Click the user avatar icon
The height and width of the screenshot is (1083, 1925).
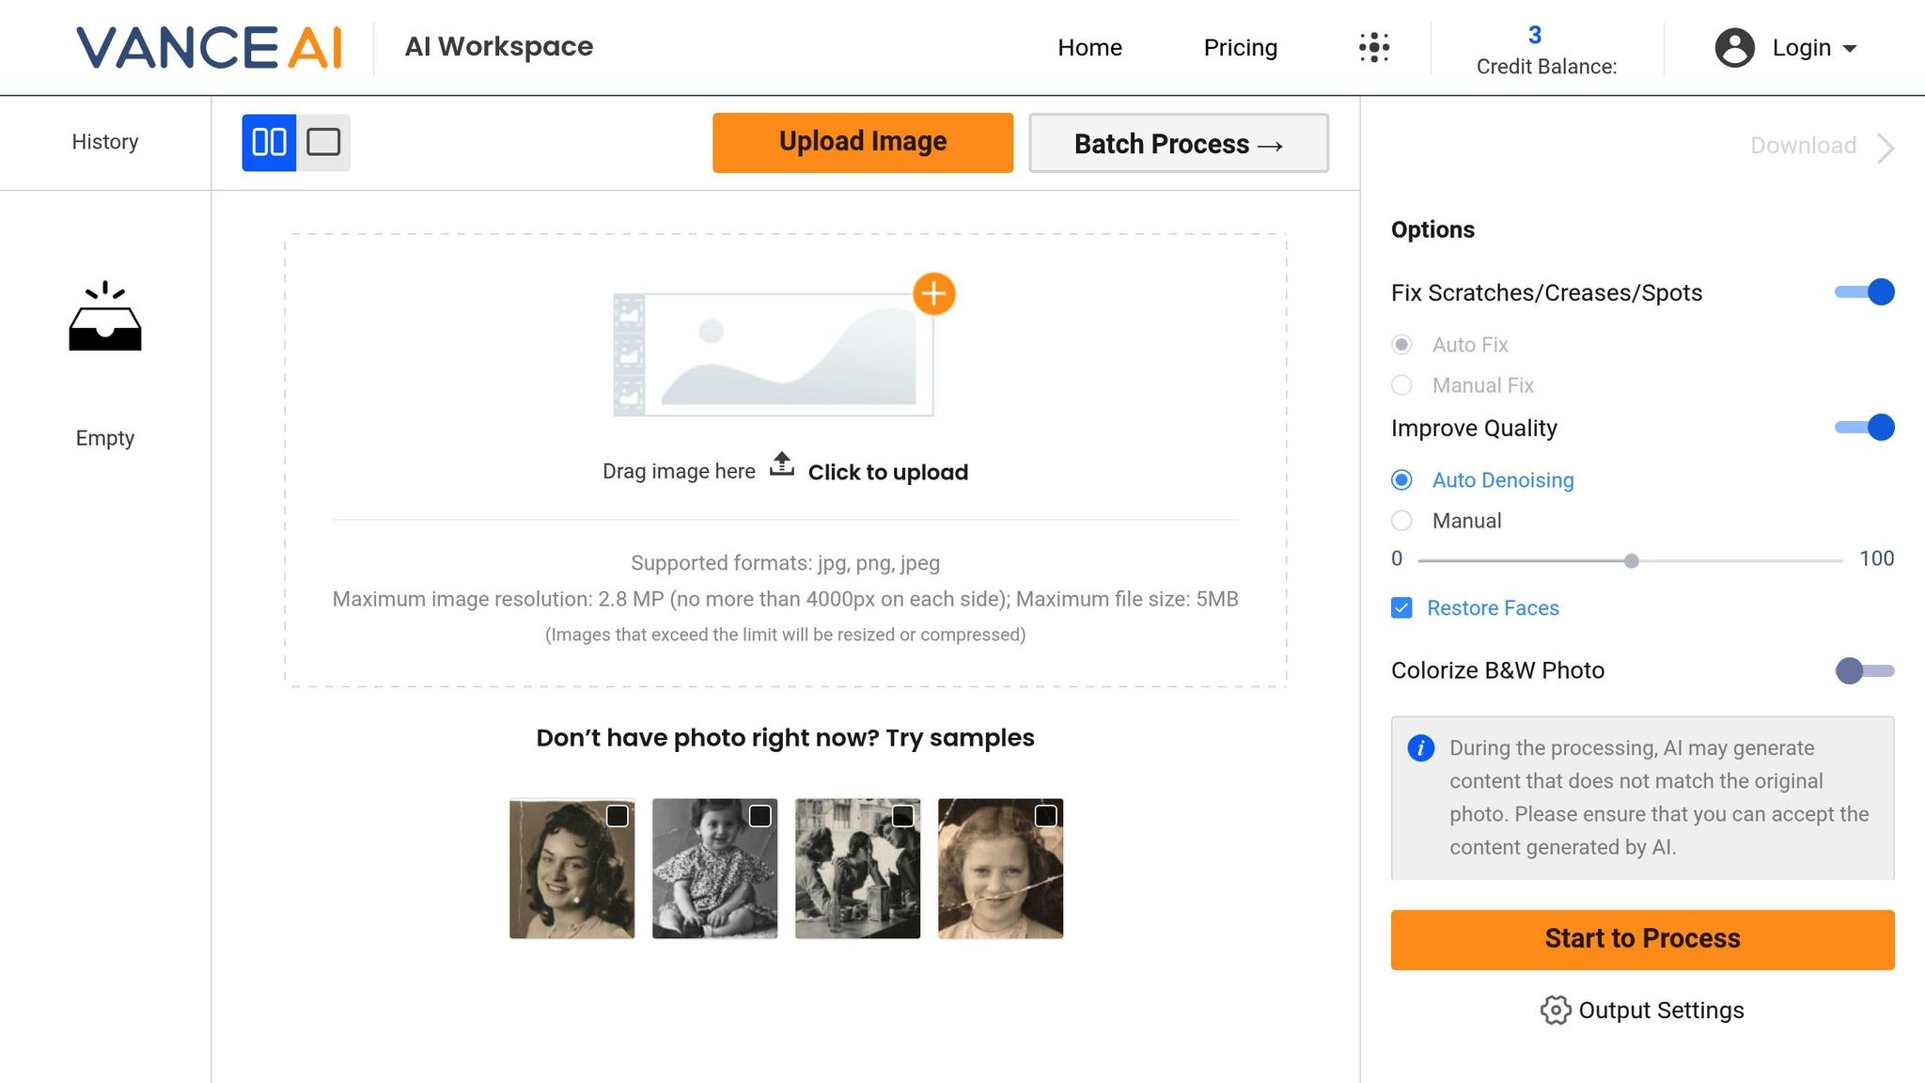[x=1734, y=48]
